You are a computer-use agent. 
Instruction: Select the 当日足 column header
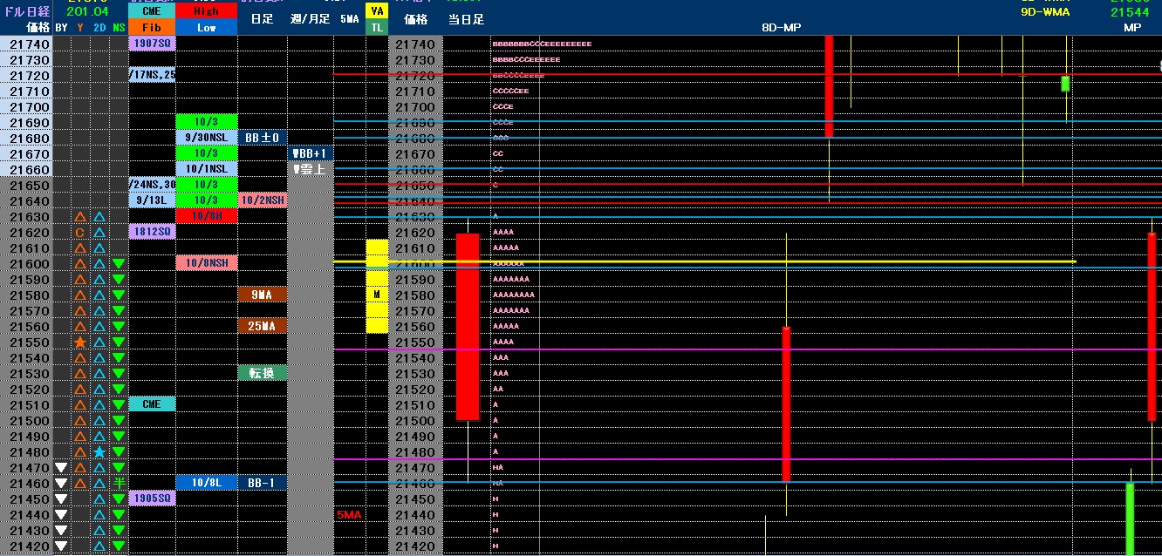(466, 18)
